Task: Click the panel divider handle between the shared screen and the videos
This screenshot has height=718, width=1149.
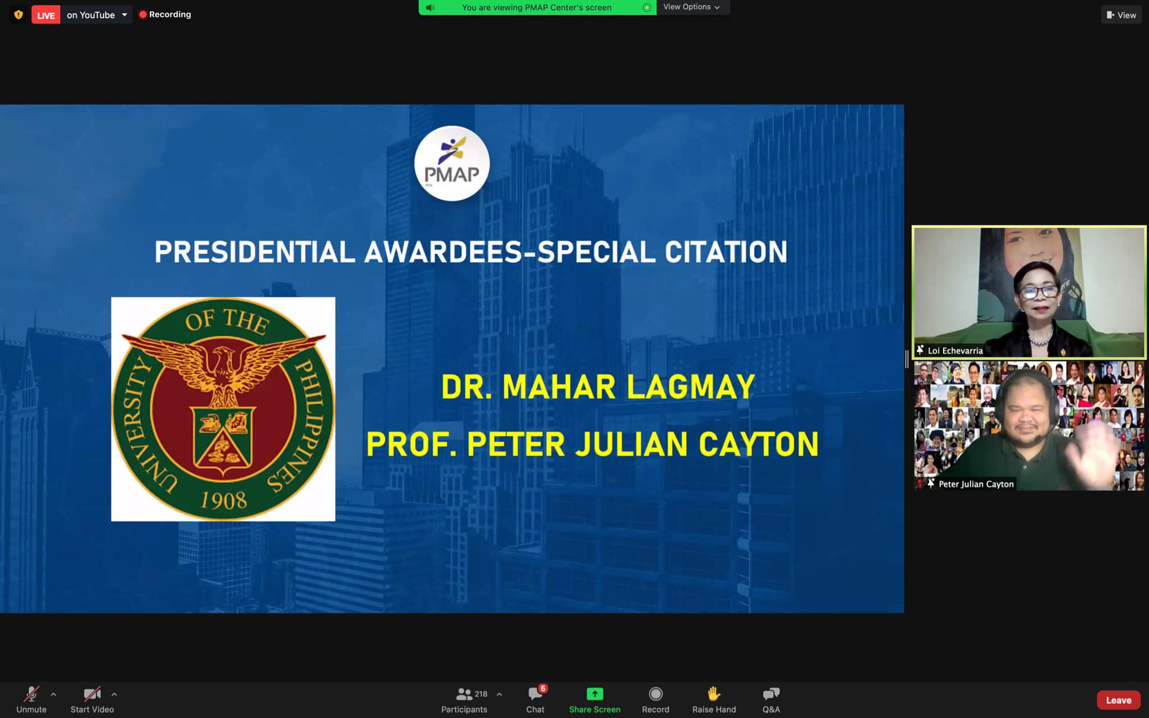Action: click(907, 359)
